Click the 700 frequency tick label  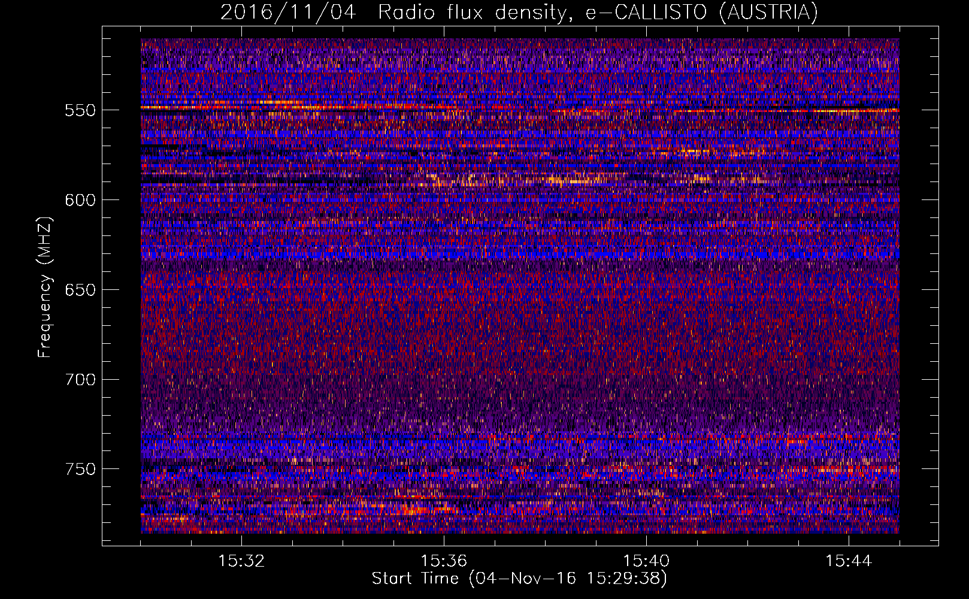click(x=80, y=380)
